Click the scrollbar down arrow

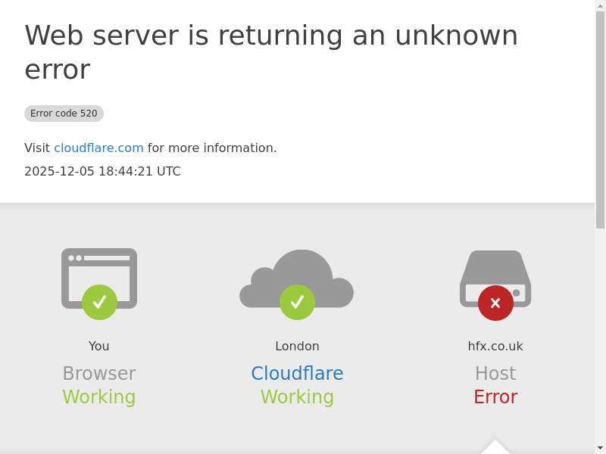click(x=600, y=448)
